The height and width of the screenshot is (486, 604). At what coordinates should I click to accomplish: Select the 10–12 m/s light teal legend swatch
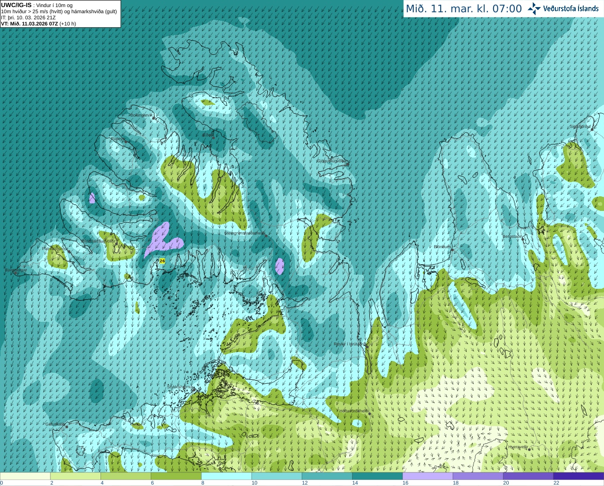coord(277,476)
